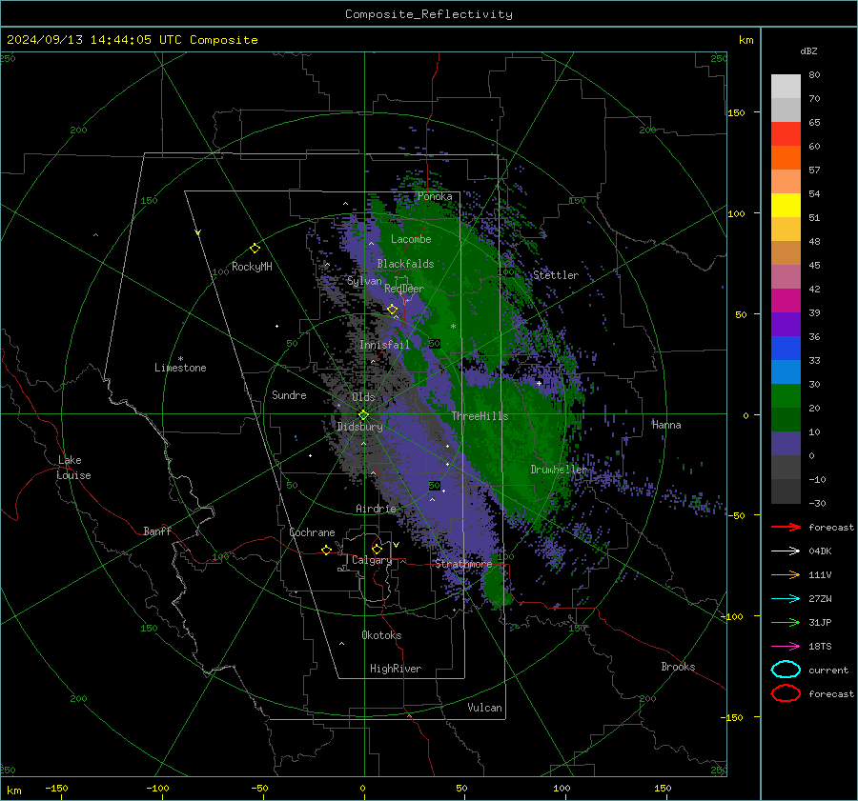Viewport: 858px width, 801px height.
Task: Click the Innisfail town label
Action: coord(384,345)
